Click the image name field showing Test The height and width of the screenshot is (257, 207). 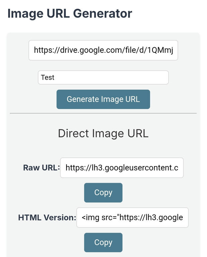pyautogui.click(x=103, y=78)
